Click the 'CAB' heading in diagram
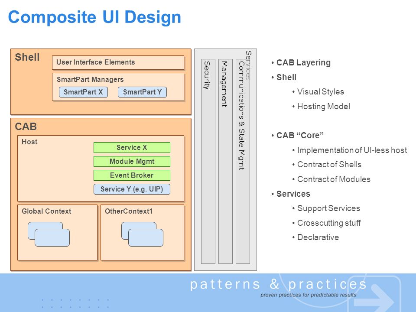The image size is (416, 312). click(x=26, y=127)
